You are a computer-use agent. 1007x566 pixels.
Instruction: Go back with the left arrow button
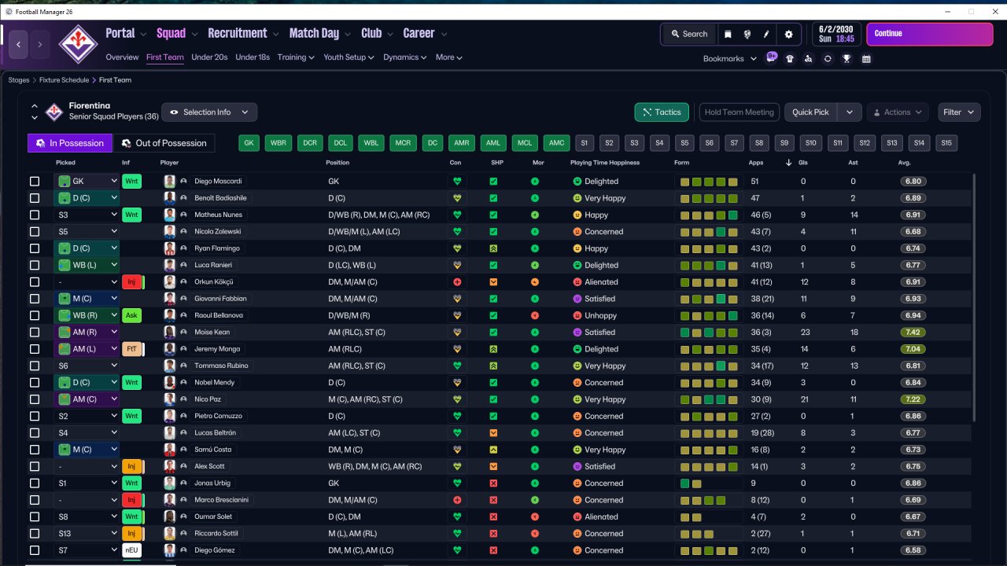pyautogui.click(x=19, y=45)
